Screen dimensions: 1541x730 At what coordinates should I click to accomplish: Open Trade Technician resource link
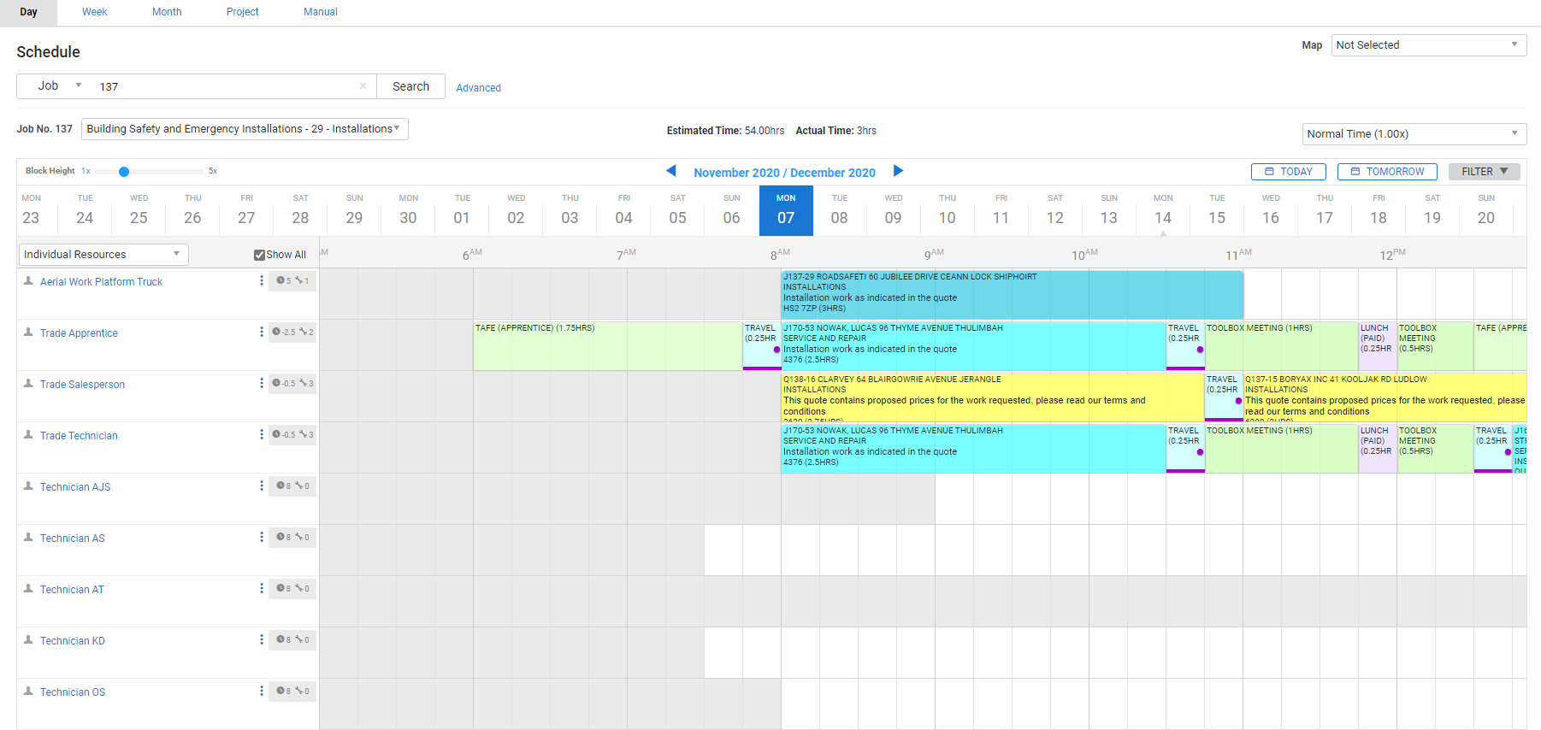[79, 436]
